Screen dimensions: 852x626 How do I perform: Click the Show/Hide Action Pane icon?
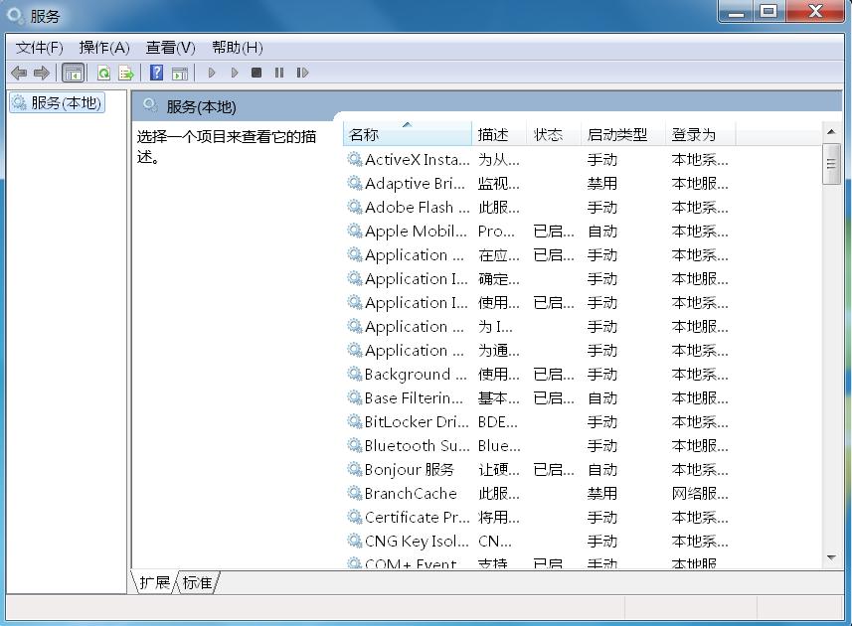click(180, 72)
